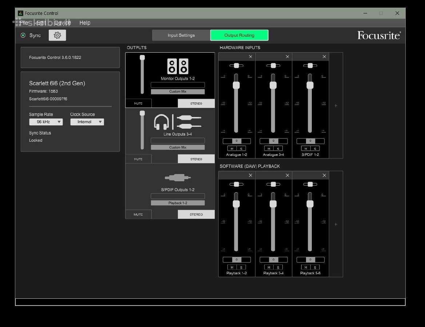Add a software playback channel with plus

(336, 225)
